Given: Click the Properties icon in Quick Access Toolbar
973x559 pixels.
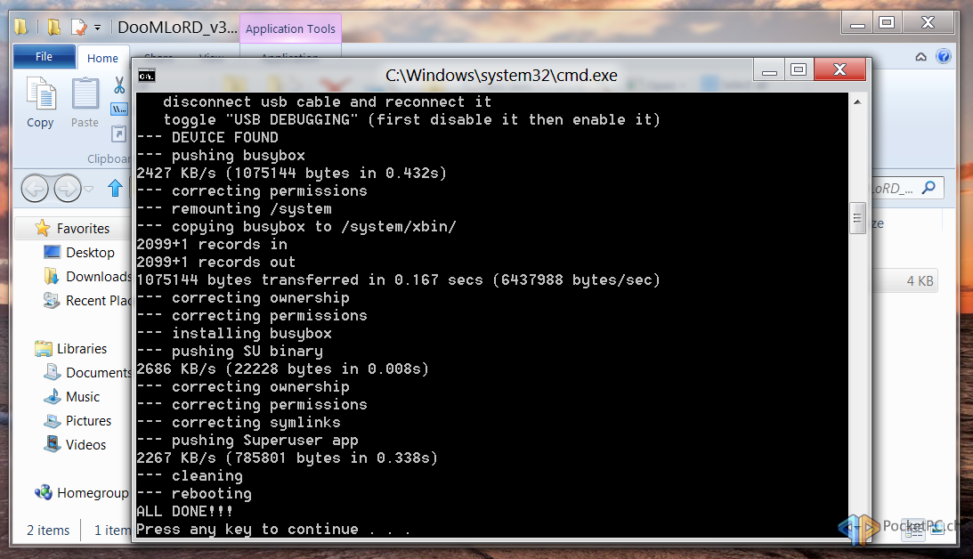Looking at the screenshot, I should (78, 27).
